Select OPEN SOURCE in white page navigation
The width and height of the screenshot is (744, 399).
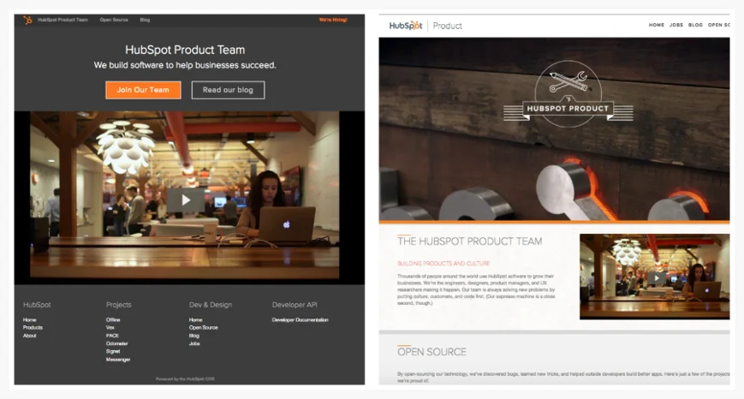click(719, 25)
